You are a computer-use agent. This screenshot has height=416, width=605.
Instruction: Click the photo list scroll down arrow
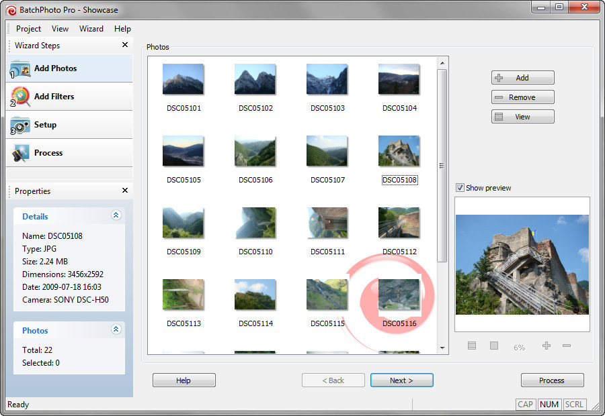pyautogui.click(x=442, y=348)
